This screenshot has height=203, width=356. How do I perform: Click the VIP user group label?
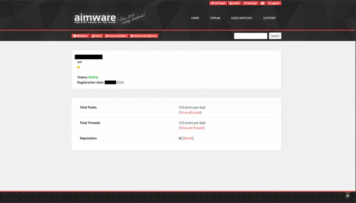pos(80,62)
